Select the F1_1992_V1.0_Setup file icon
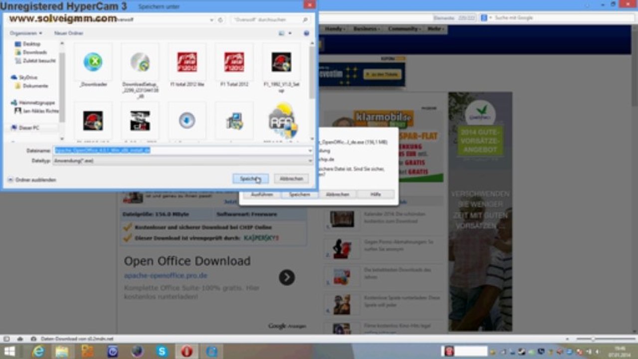This screenshot has width=638, height=359. click(x=281, y=62)
